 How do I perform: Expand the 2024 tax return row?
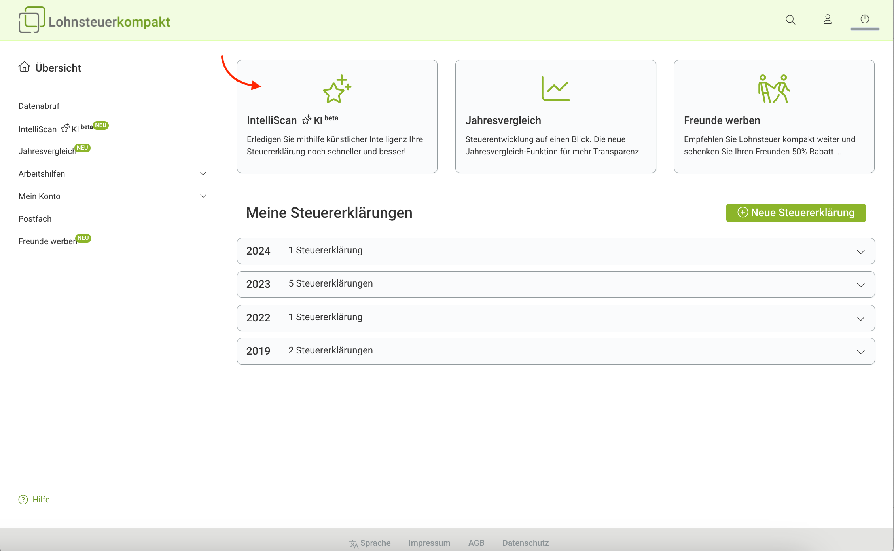(x=861, y=251)
